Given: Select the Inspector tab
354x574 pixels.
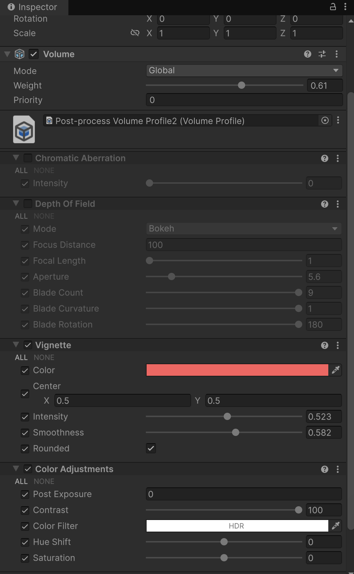Looking at the screenshot, I should (x=33, y=7).
